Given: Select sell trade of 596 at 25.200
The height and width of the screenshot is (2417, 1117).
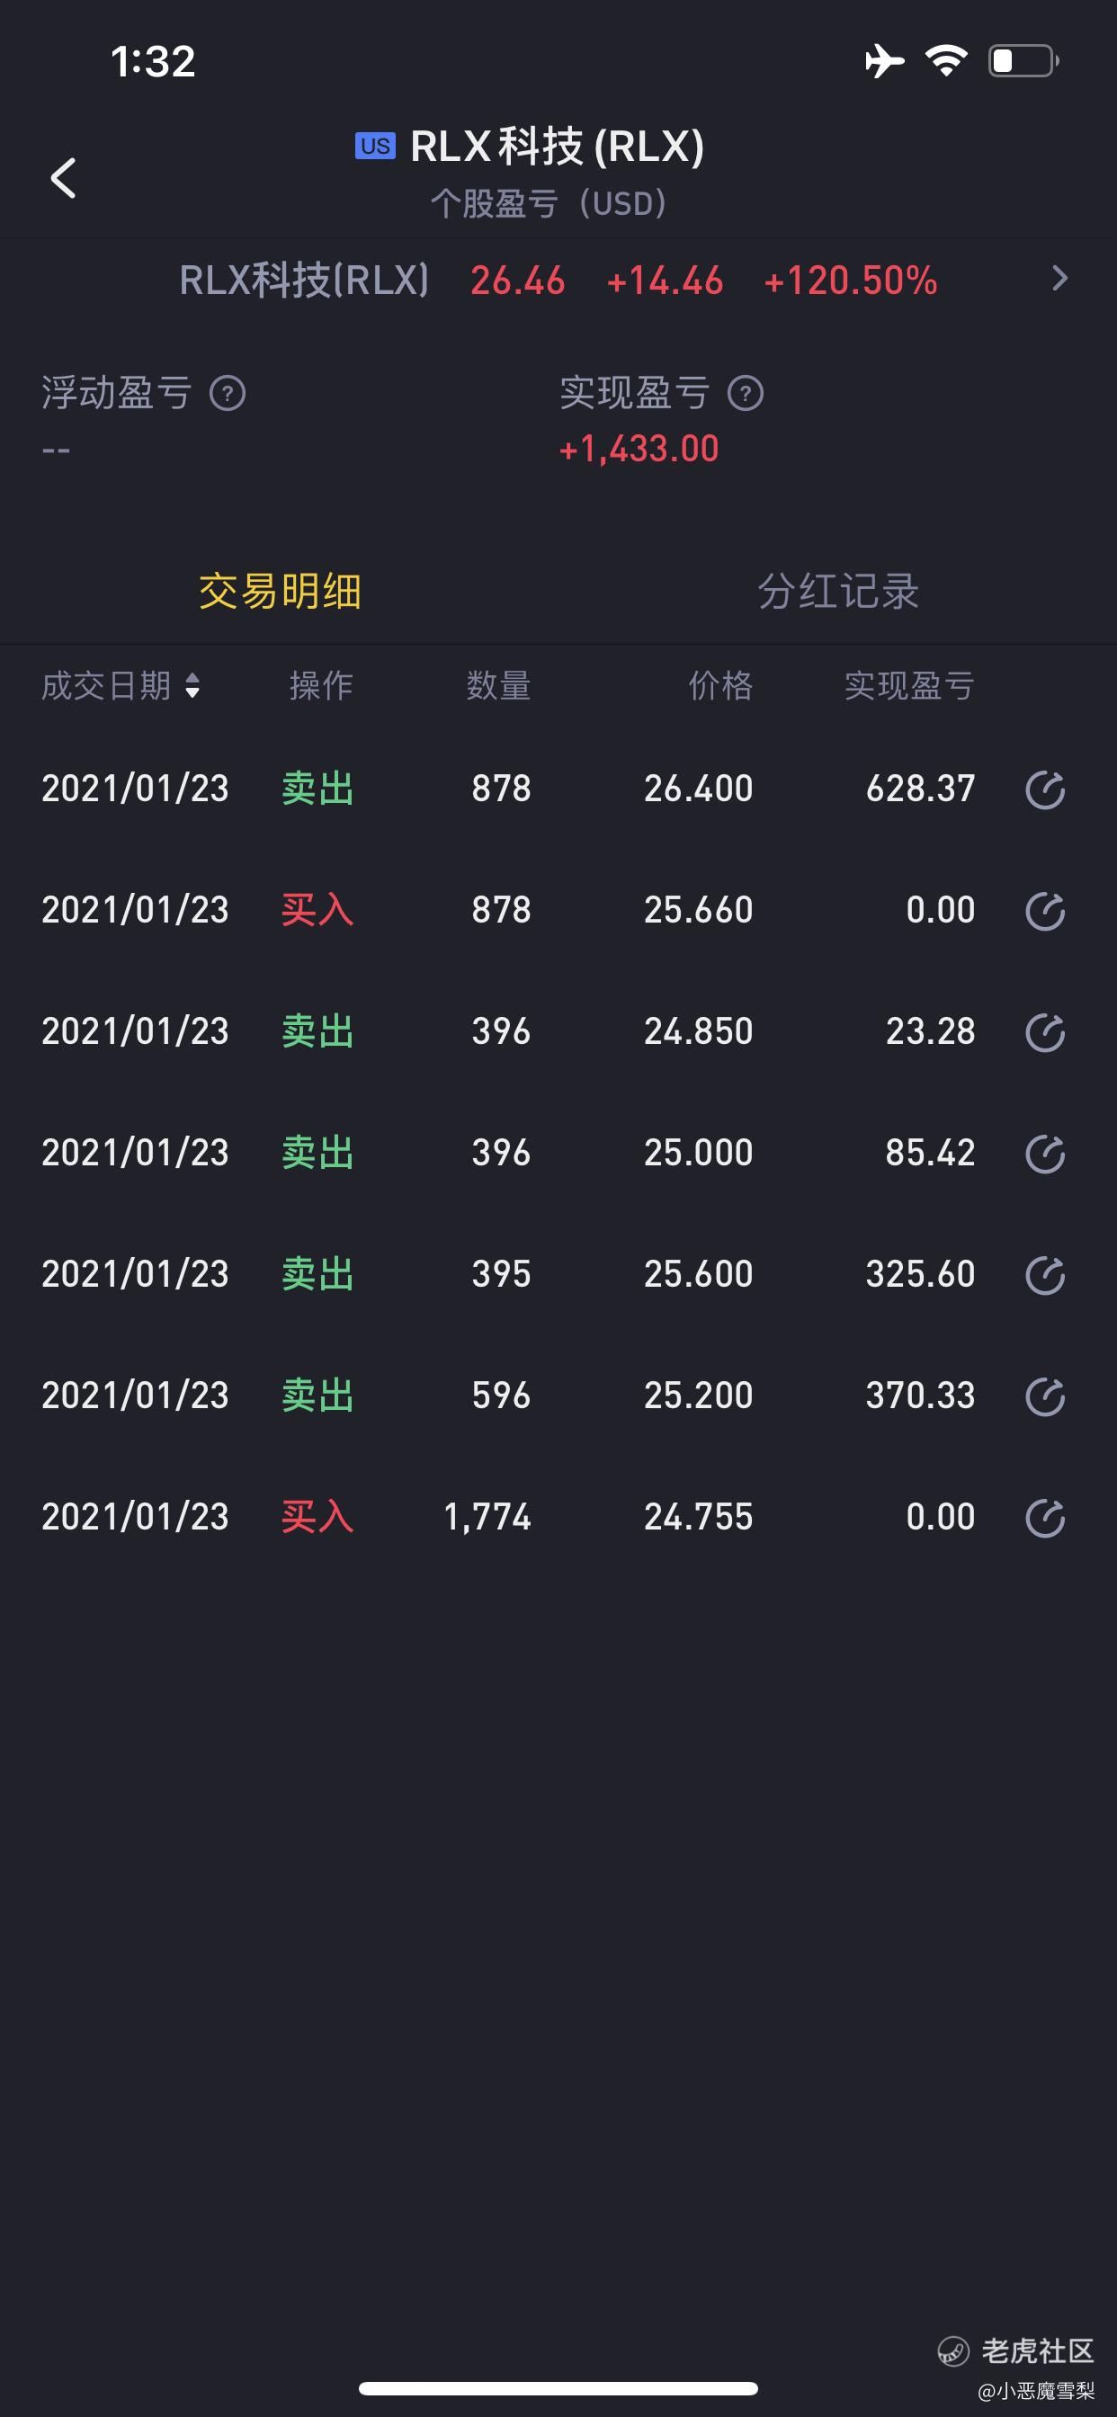Looking at the screenshot, I should [x=558, y=1396].
